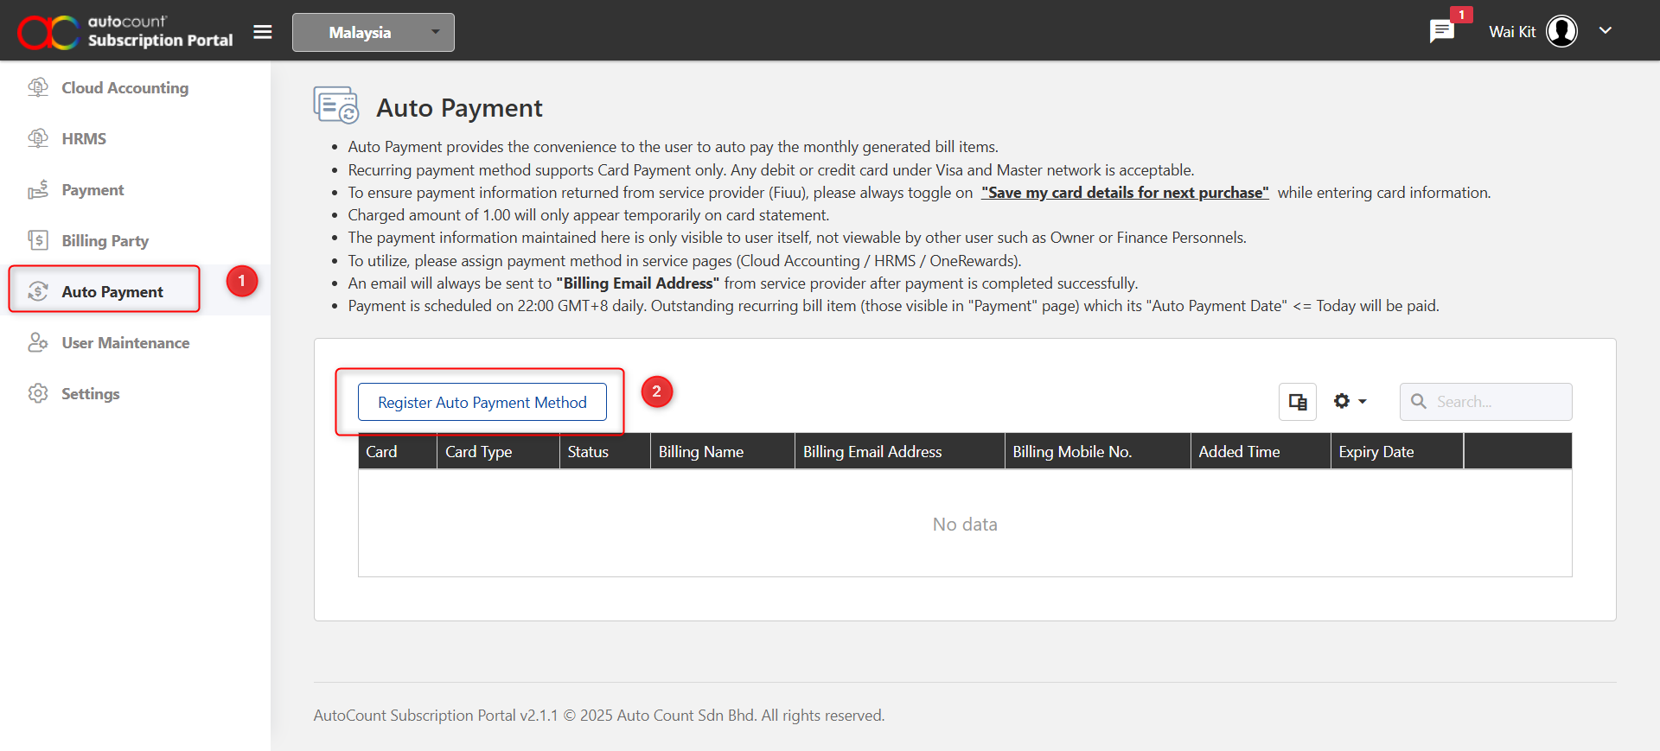Sort by Added Time column header
The width and height of the screenshot is (1660, 751).
(1261, 452)
